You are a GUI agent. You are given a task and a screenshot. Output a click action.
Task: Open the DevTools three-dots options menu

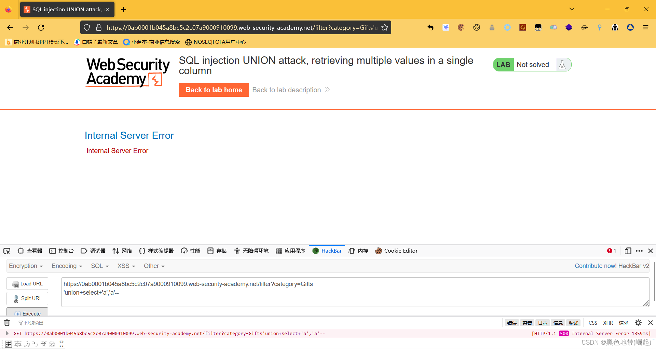(639, 251)
